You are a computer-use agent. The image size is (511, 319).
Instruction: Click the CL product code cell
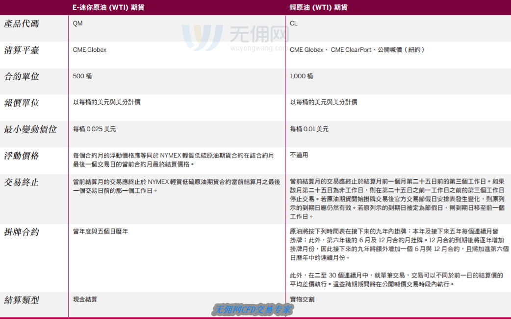tap(294, 23)
